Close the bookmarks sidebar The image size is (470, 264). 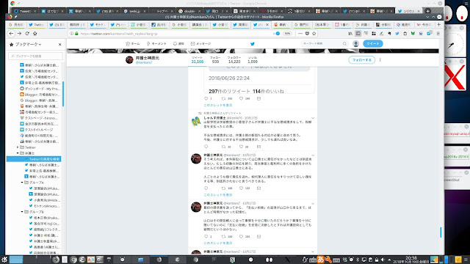(x=59, y=44)
